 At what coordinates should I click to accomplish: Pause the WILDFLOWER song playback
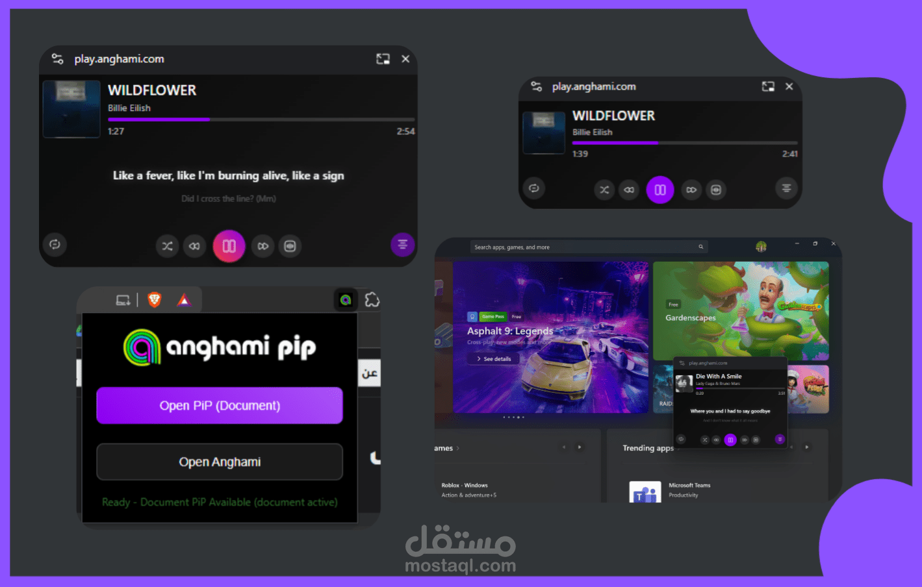point(229,246)
